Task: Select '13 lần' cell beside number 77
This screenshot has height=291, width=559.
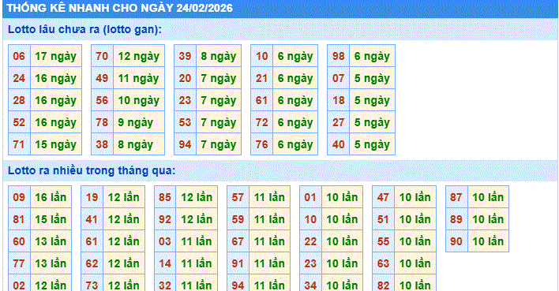Action: (51, 263)
